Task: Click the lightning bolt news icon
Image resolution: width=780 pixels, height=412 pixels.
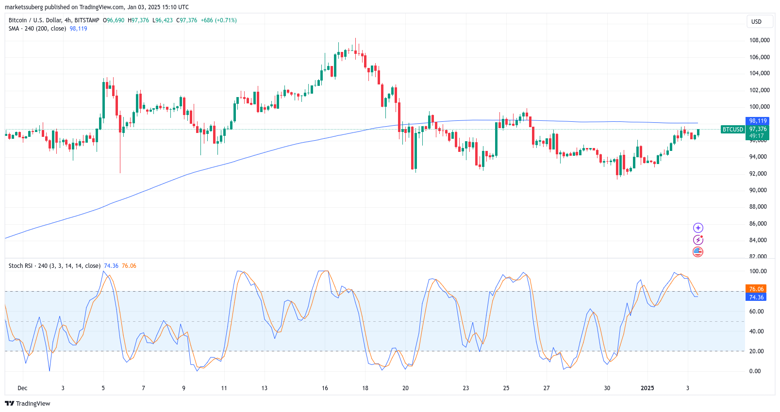Action: pos(698,240)
